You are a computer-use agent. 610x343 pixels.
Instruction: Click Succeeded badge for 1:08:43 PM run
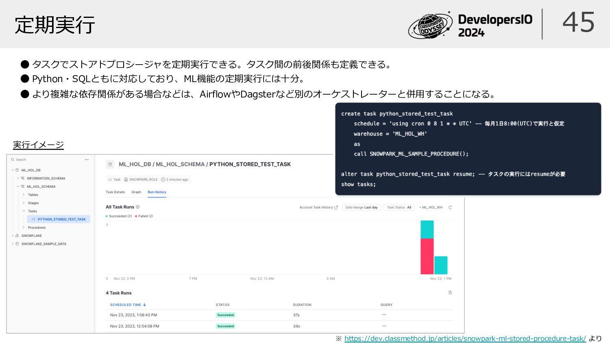pyautogui.click(x=226, y=315)
